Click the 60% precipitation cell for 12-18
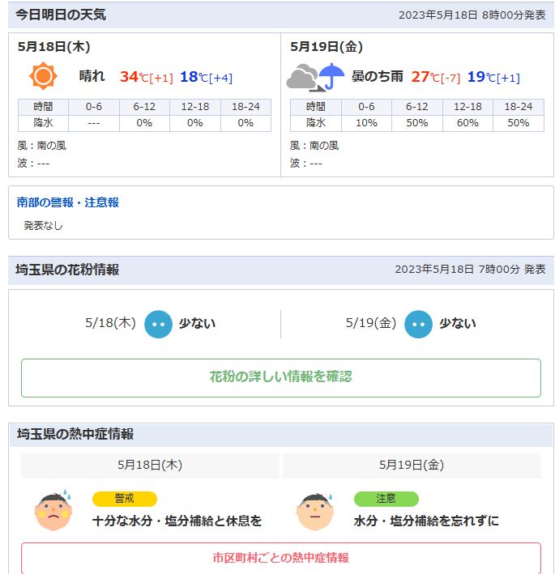 pos(467,123)
